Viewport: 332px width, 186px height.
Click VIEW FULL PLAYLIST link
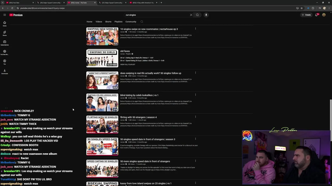point(128,65)
